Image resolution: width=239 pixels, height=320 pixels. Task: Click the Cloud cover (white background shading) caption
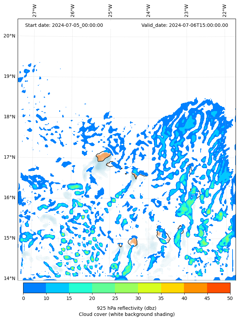click(127, 314)
